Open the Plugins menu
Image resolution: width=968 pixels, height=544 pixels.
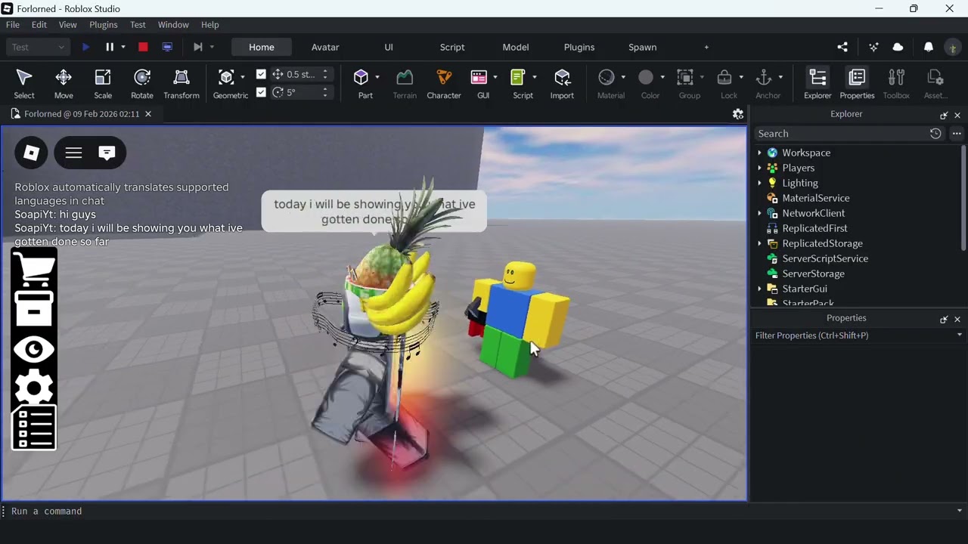coord(104,25)
